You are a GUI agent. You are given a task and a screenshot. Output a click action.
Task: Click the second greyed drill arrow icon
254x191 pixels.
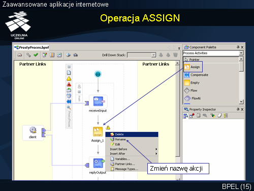(x=168, y=55)
